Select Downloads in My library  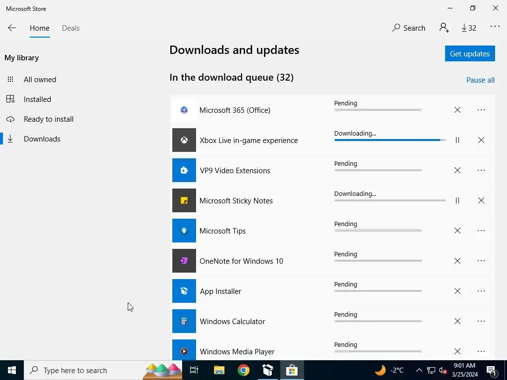[42, 139]
